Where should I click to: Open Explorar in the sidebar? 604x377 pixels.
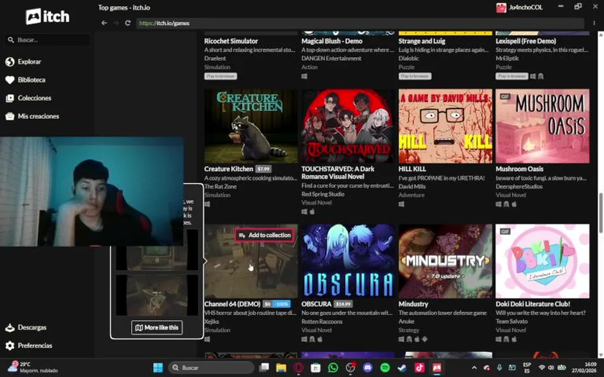point(24,62)
